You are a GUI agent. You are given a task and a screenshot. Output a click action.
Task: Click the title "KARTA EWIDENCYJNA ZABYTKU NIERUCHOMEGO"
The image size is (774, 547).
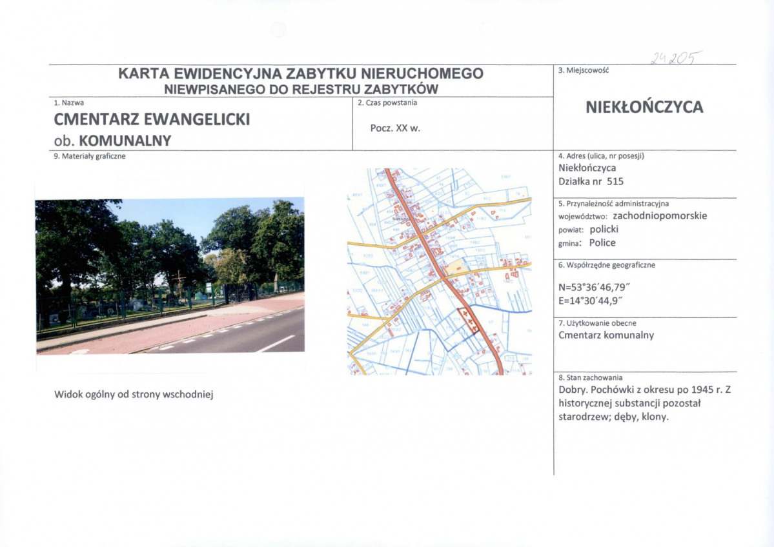(x=301, y=74)
